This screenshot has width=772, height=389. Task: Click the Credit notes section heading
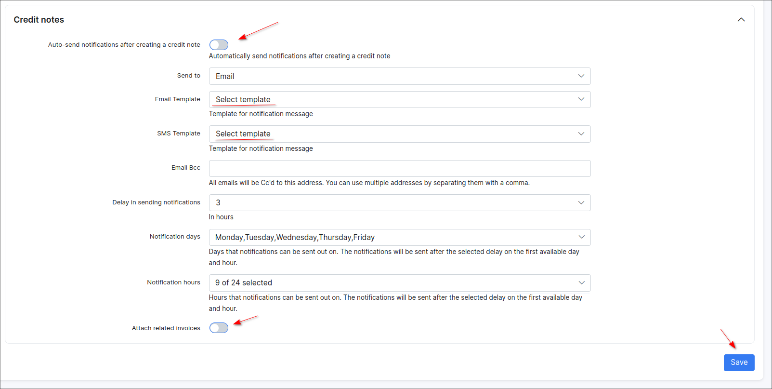click(39, 20)
